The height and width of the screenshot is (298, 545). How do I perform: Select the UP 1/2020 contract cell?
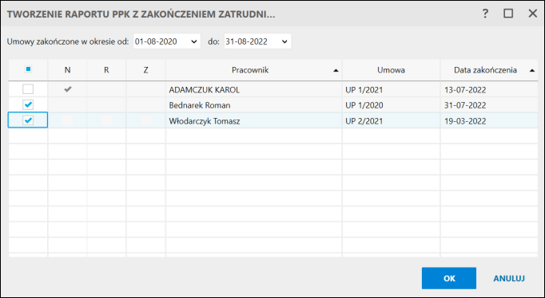point(391,105)
